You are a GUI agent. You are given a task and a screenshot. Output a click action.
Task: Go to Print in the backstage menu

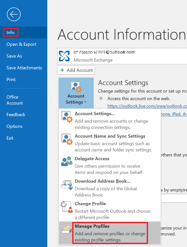pyautogui.click(x=11, y=80)
